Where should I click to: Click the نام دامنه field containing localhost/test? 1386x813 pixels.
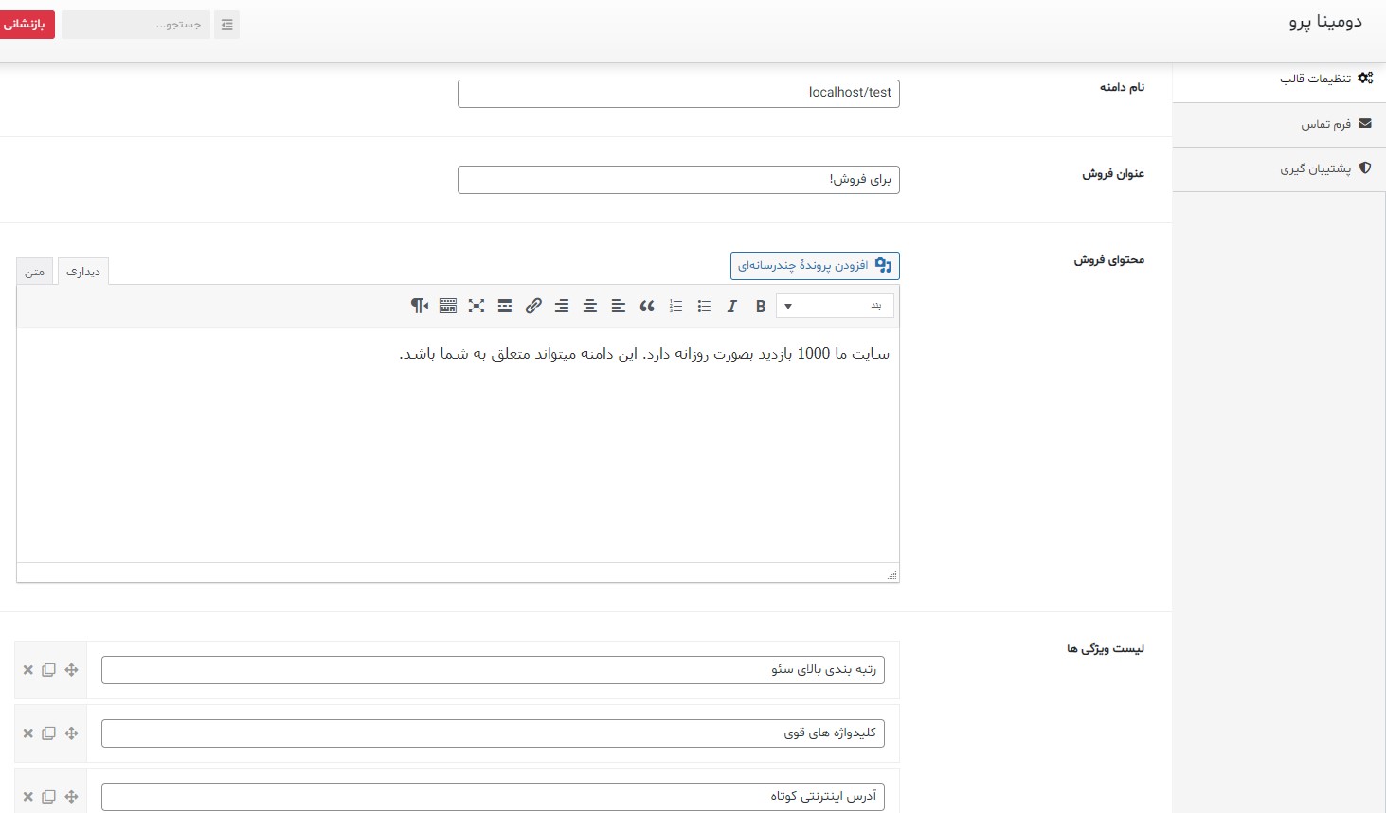(x=678, y=93)
